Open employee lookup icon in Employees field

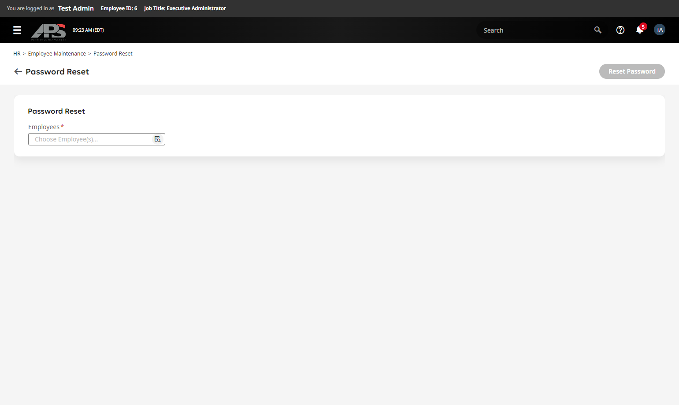(157, 139)
